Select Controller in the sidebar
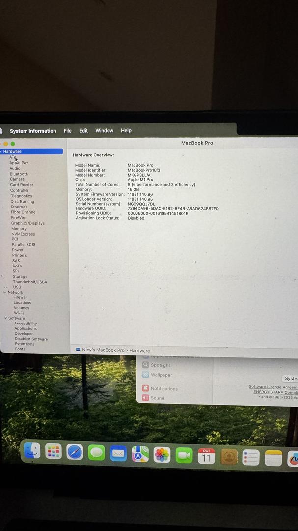The image size is (298, 531). pos(19,190)
